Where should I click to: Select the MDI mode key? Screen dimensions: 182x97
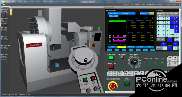(x=126, y=73)
